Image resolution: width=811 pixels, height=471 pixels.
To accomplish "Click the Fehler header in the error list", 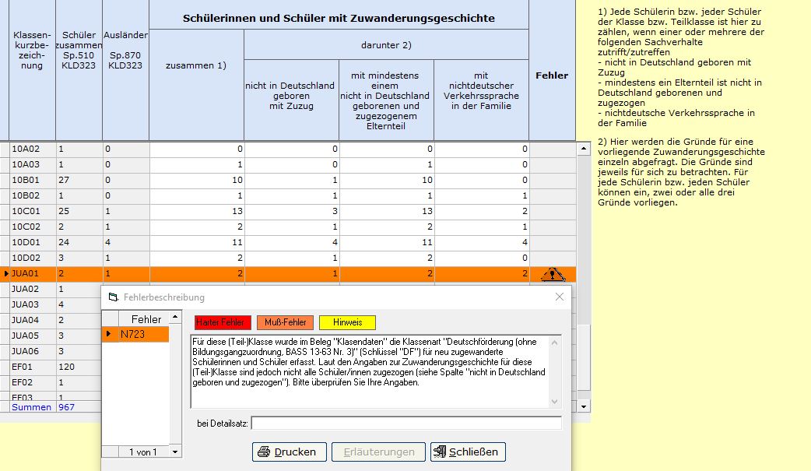I will (146, 319).
